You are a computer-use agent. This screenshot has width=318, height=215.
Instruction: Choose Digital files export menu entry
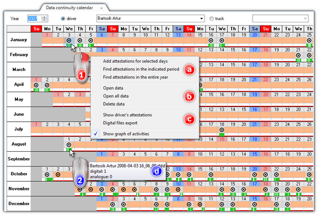click(x=120, y=123)
